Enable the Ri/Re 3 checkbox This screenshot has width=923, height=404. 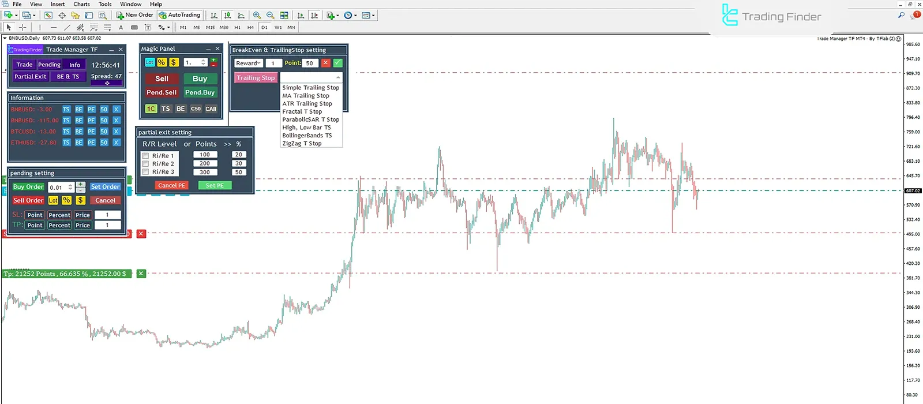point(146,172)
